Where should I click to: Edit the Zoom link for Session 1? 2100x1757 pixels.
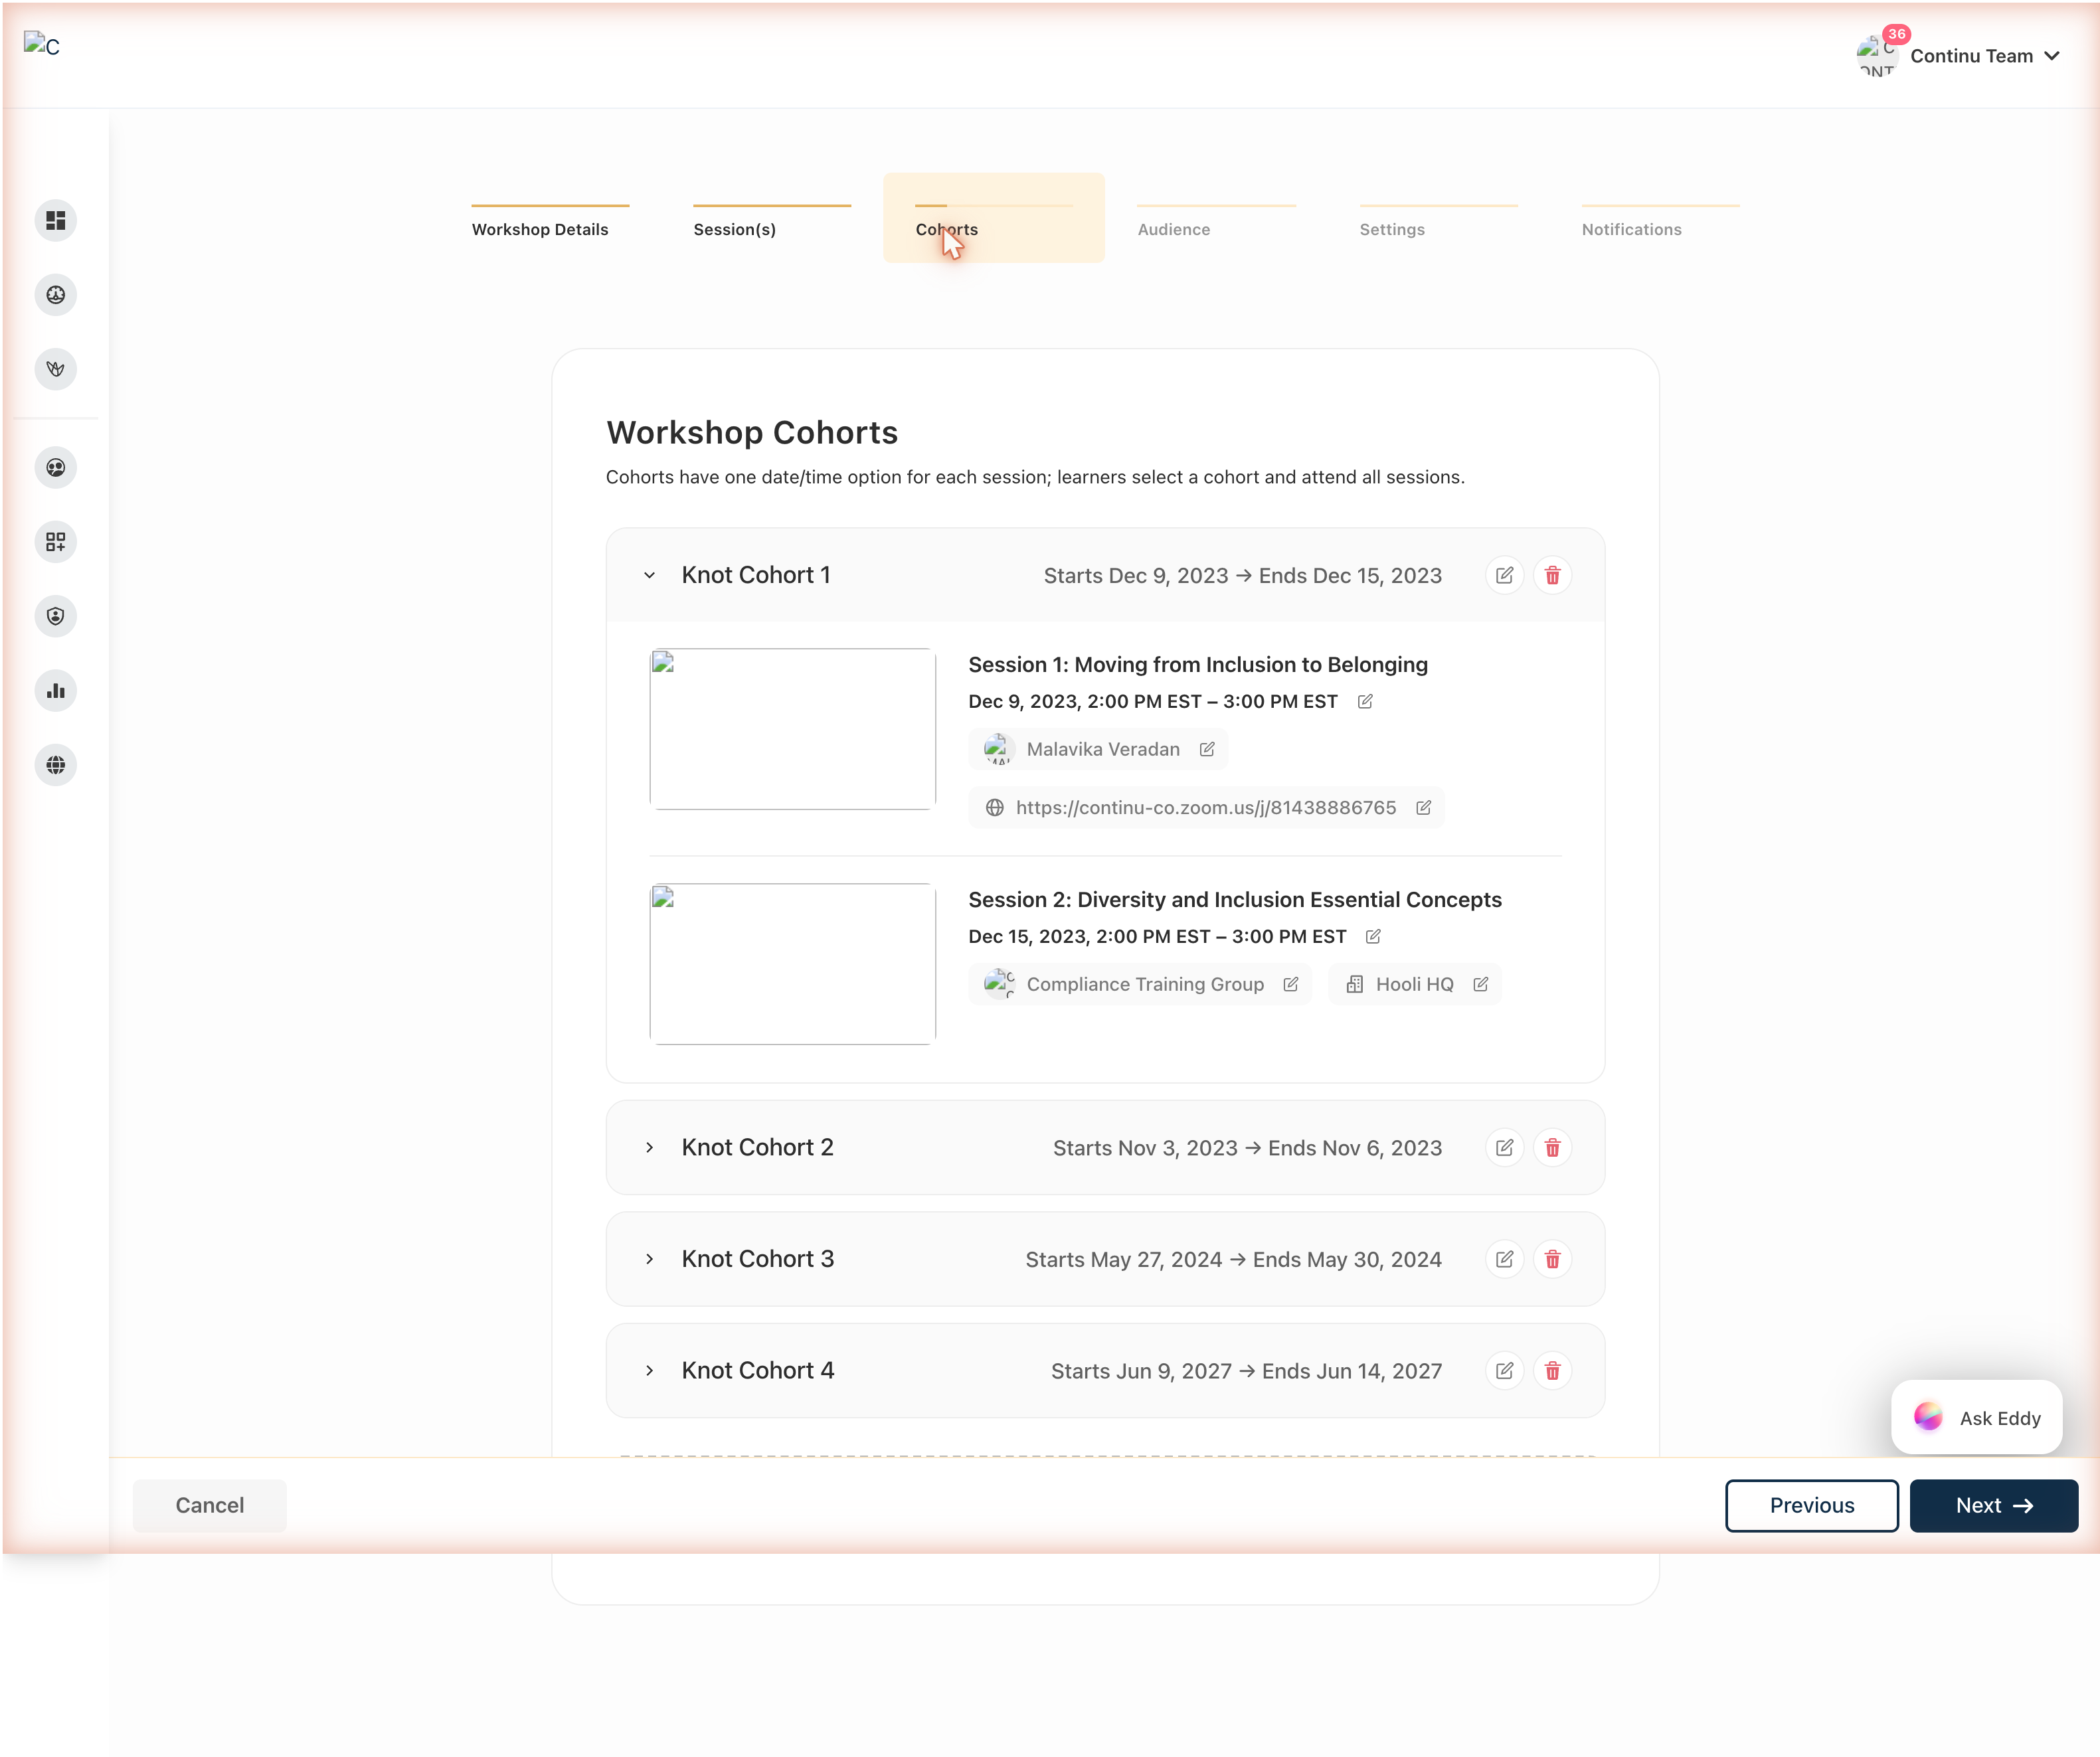click(1423, 807)
